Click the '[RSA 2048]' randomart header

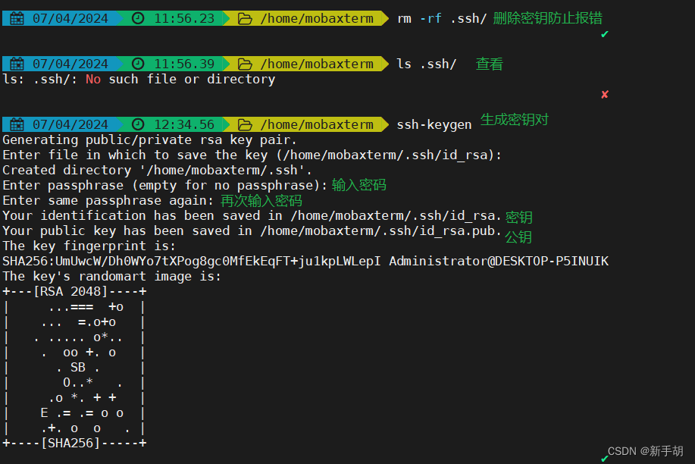tap(70, 291)
